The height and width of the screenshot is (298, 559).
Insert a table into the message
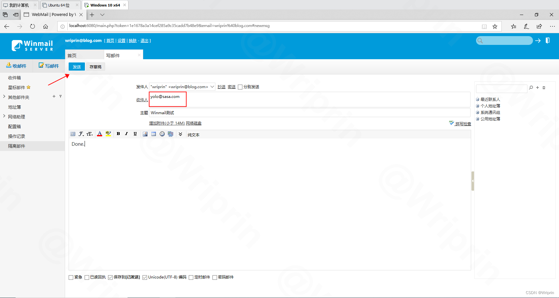coord(154,134)
